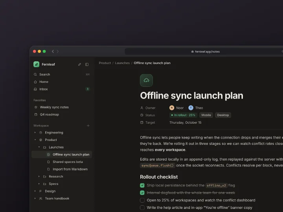Click the Offline sync launch plan title

pyautogui.click(x=191, y=95)
